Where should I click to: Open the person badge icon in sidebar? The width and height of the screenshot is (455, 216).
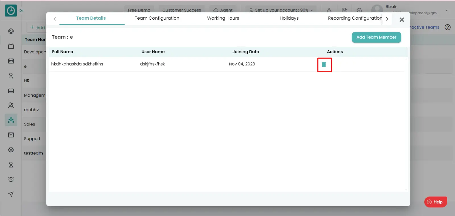coord(11,164)
